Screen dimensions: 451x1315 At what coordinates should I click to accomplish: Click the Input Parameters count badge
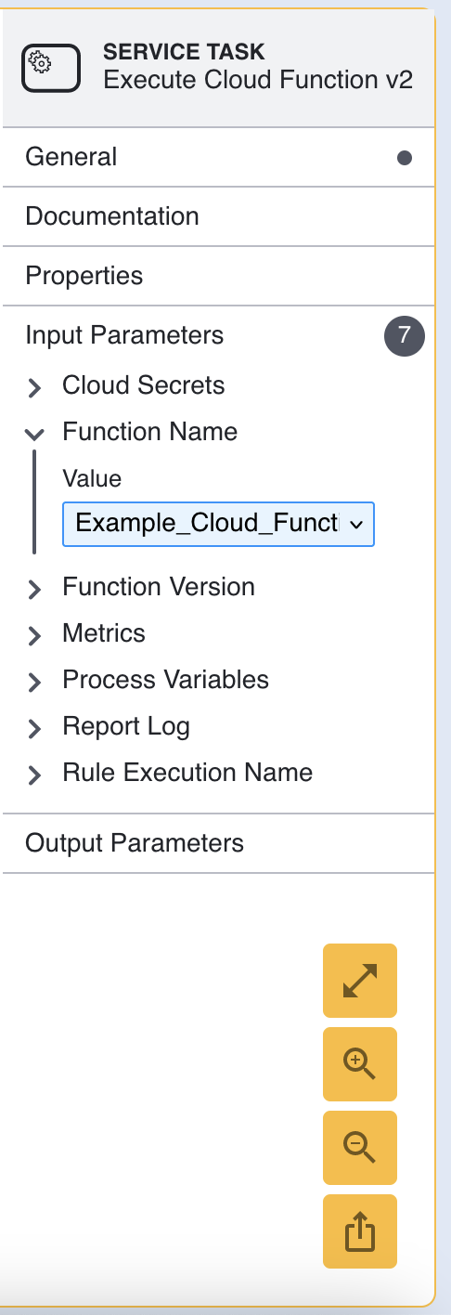404,336
